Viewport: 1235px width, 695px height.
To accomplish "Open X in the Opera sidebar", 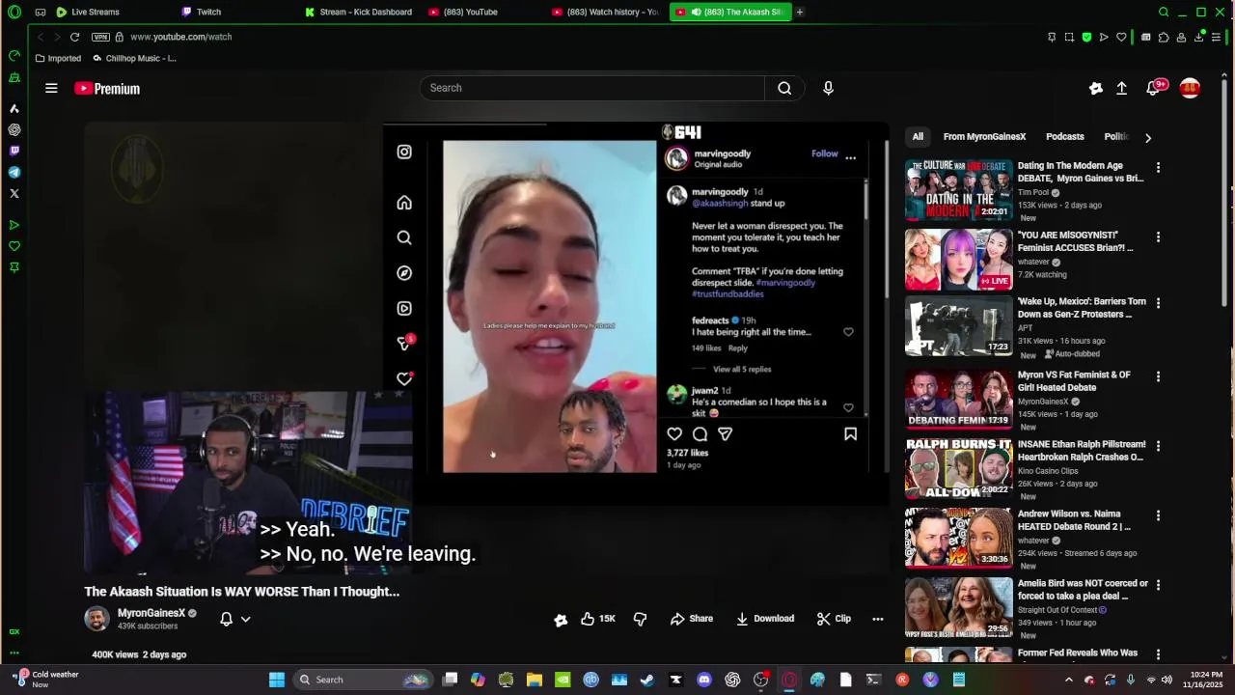I will click(14, 193).
